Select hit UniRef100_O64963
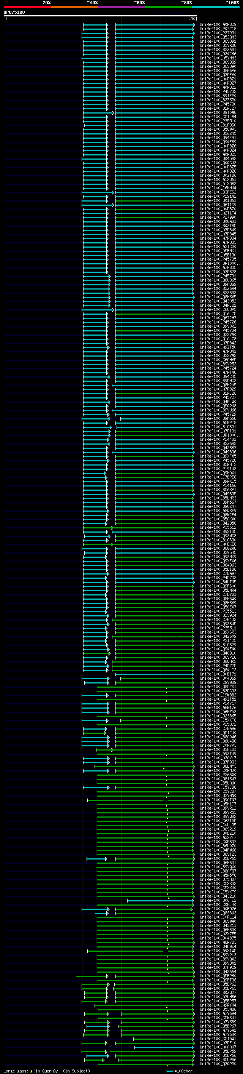243x1074 pixels. pyautogui.click(x=218, y=565)
